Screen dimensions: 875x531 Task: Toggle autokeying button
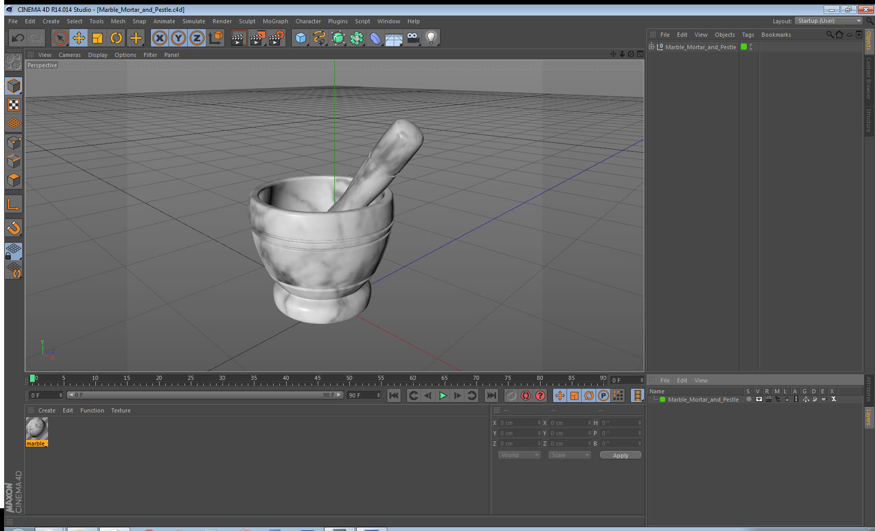pyautogui.click(x=526, y=395)
